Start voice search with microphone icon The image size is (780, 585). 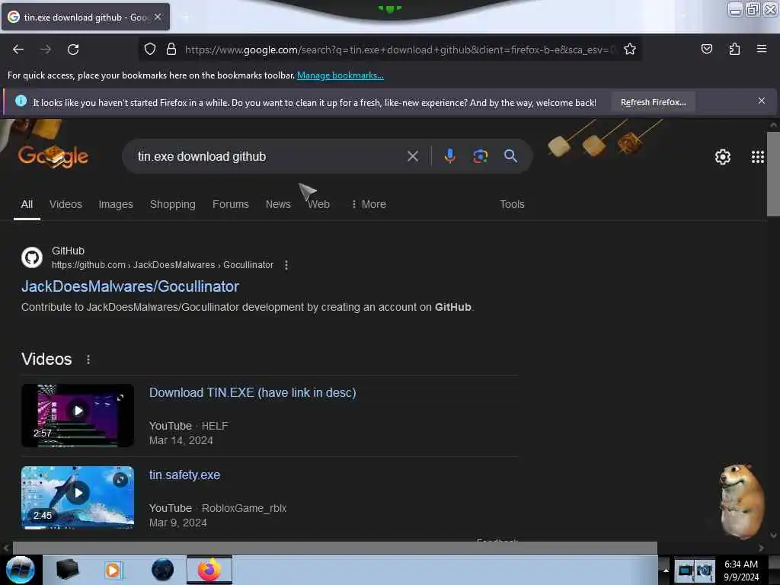(x=449, y=156)
